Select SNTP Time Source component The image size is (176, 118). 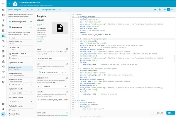click(x=21, y=42)
